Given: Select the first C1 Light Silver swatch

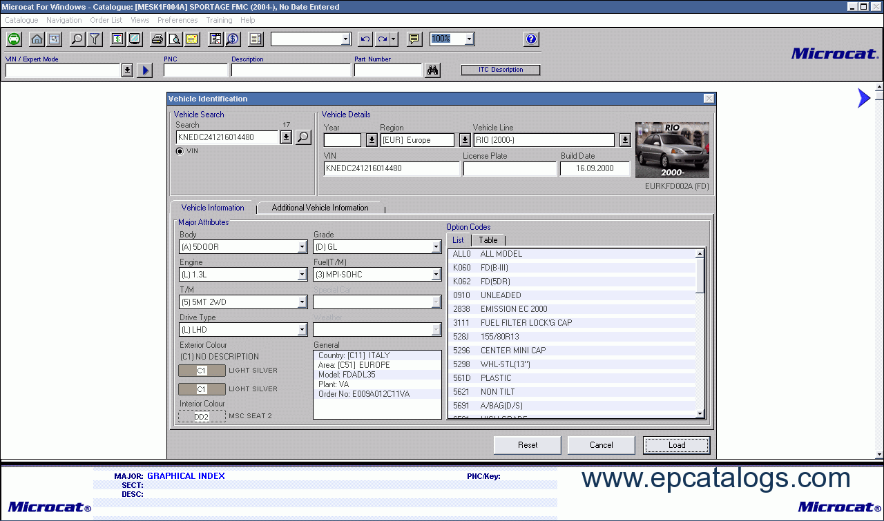Looking at the screenshot, I should pyautogui.click(x=202, y=371).
